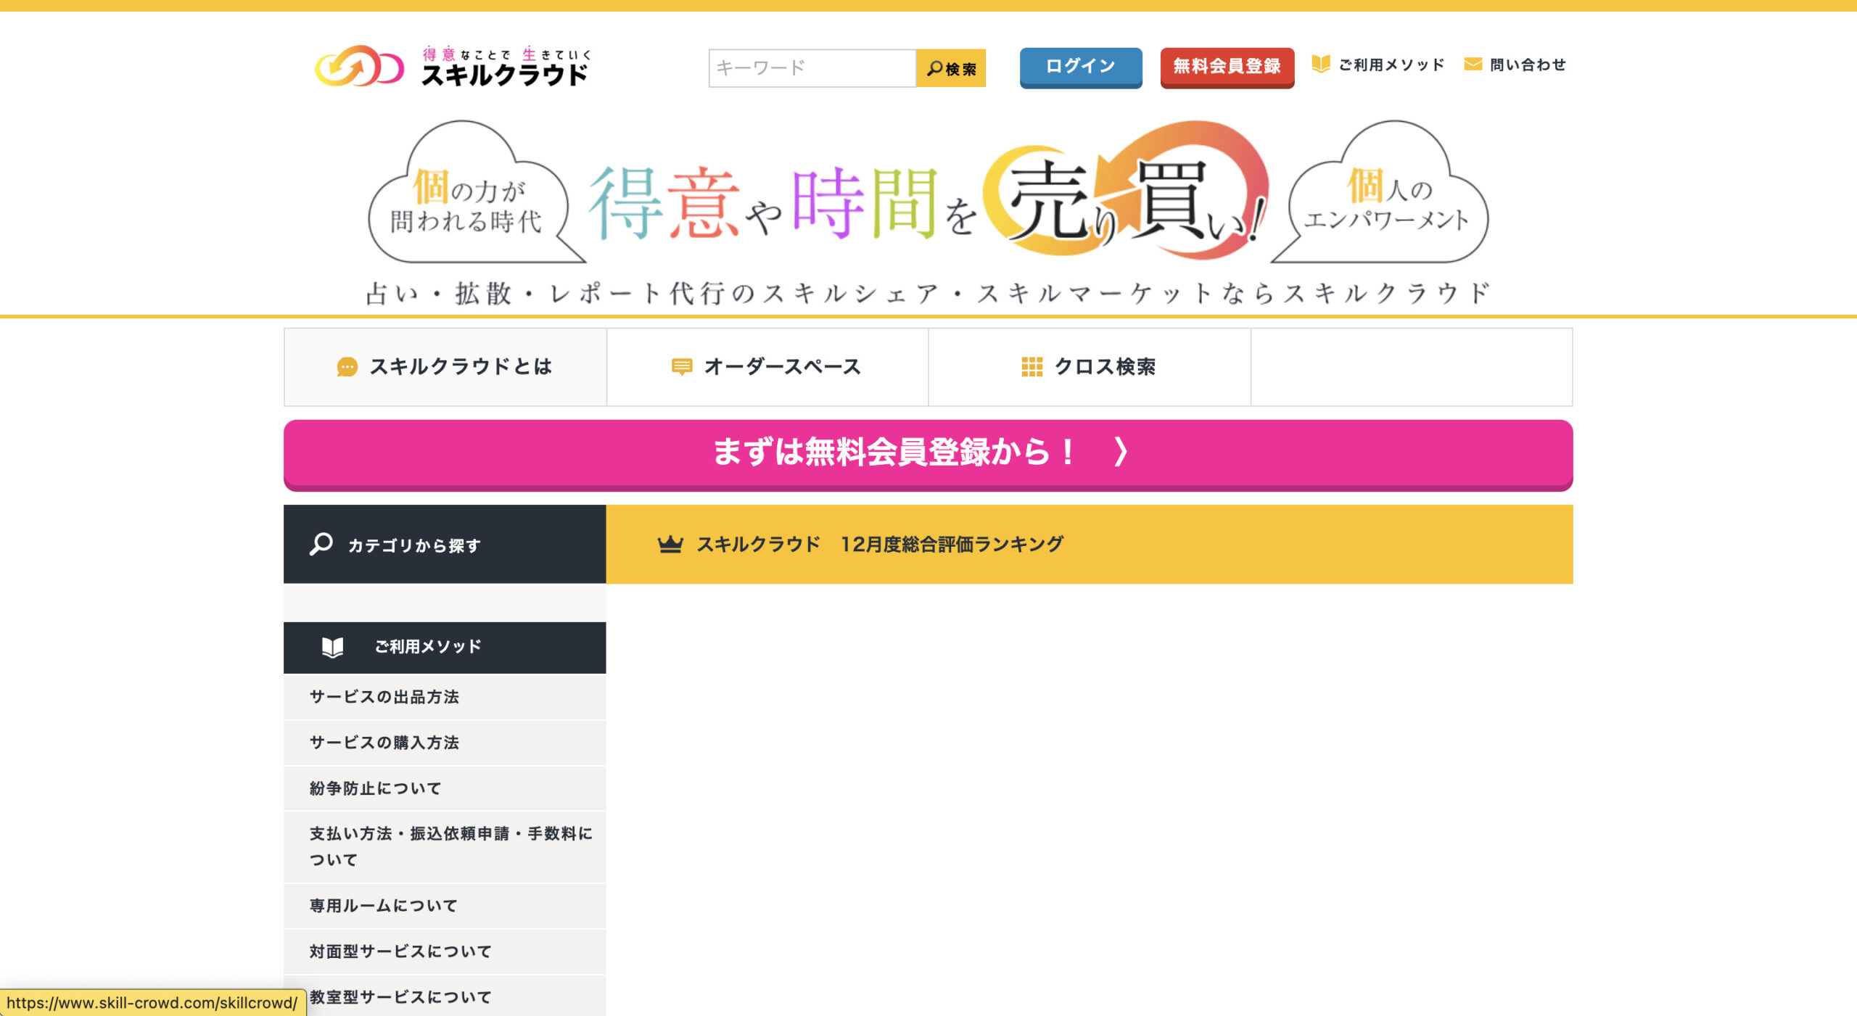Open 教室型サービスについて link
This screenshot has width=1857, height=1016.
tap(445, 997)
